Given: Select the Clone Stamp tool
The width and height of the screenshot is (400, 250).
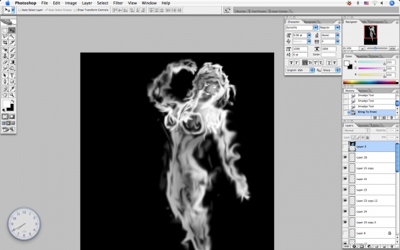Looking at the screenshot, I should click(x=5, y=56).
